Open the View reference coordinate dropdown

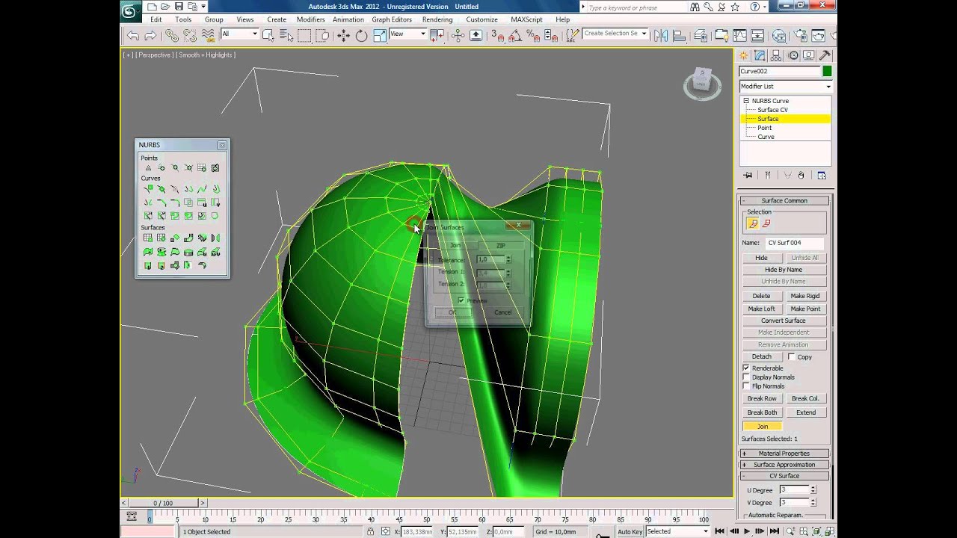[407, 34]
